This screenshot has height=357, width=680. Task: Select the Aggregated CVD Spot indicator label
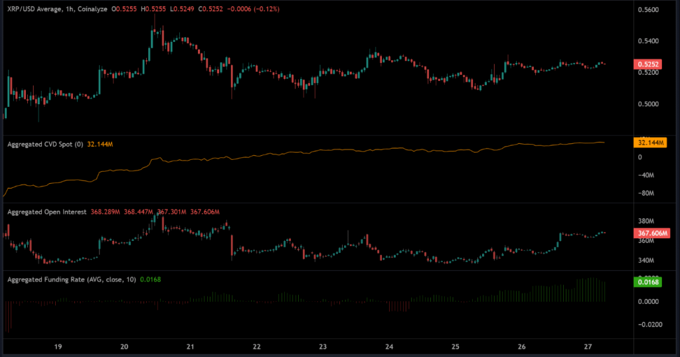(44, 143)
